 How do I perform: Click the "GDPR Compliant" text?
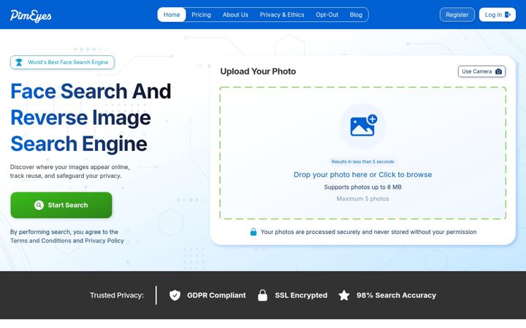point(216,295)
